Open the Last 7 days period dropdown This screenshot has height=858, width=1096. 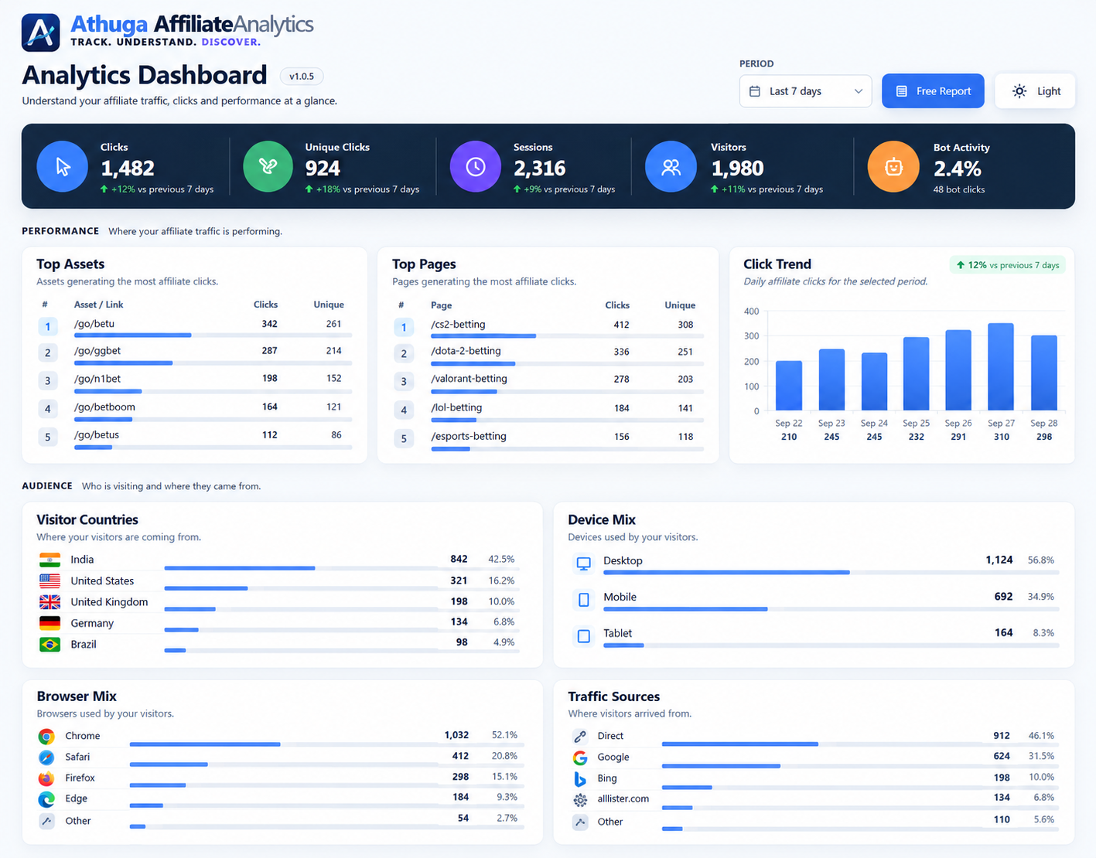click(805, 91)
